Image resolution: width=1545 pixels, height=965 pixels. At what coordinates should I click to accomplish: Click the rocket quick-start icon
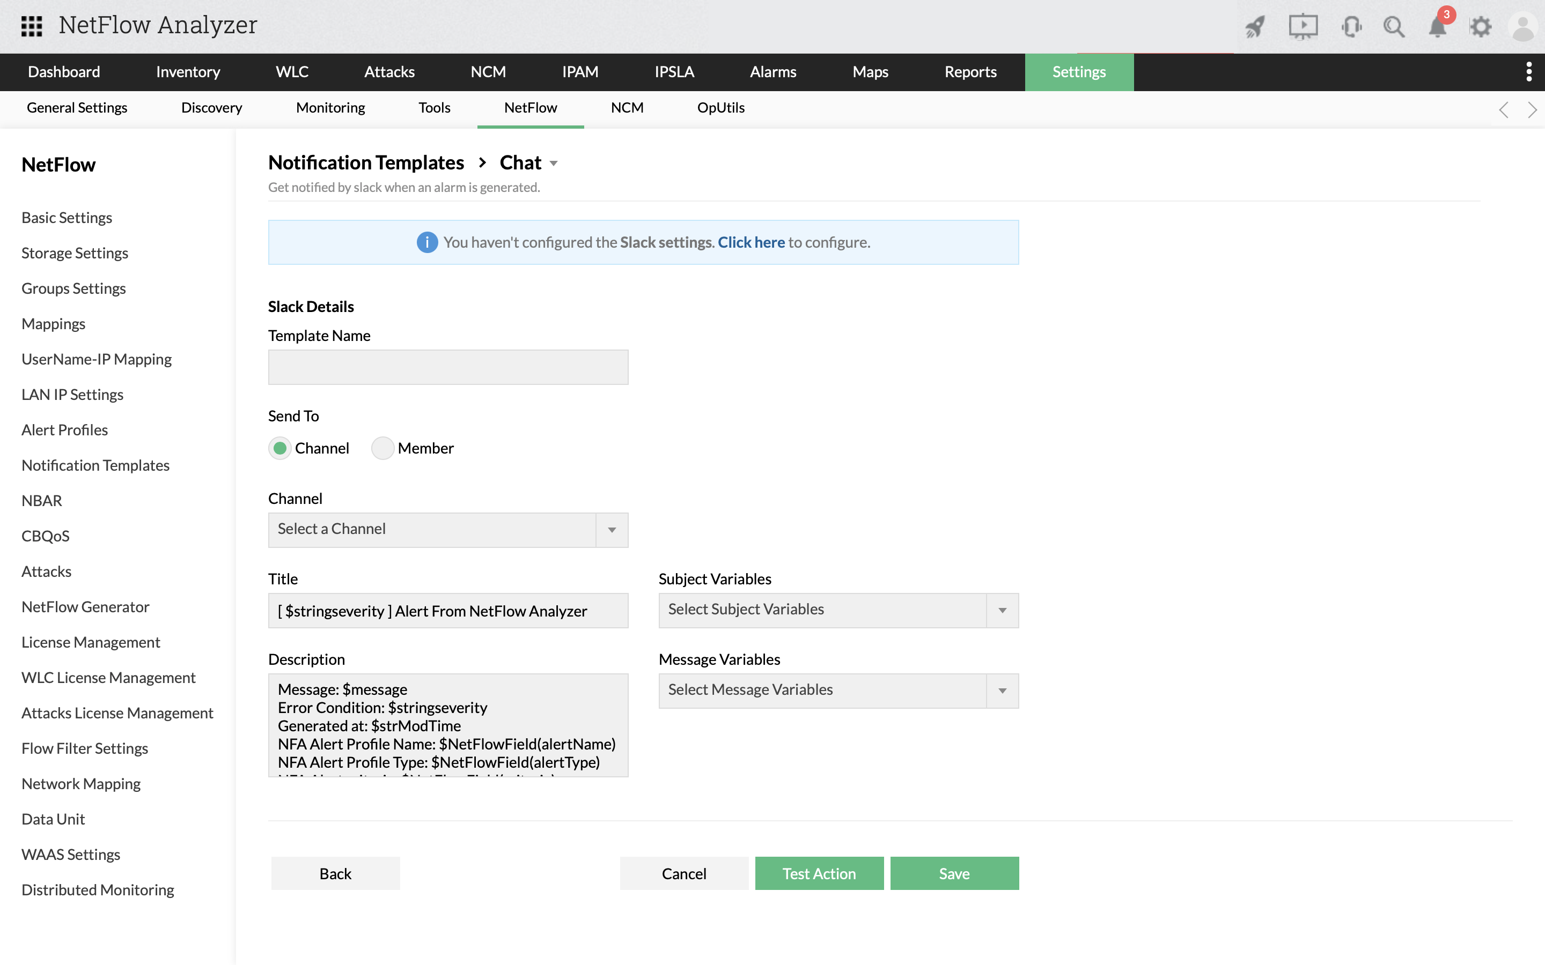coord(1255,27)
